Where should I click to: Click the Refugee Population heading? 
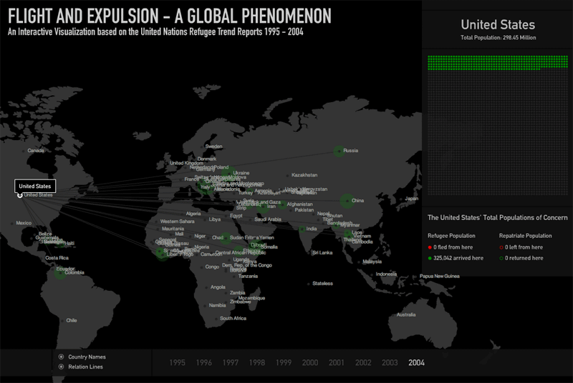pos(451,236)
